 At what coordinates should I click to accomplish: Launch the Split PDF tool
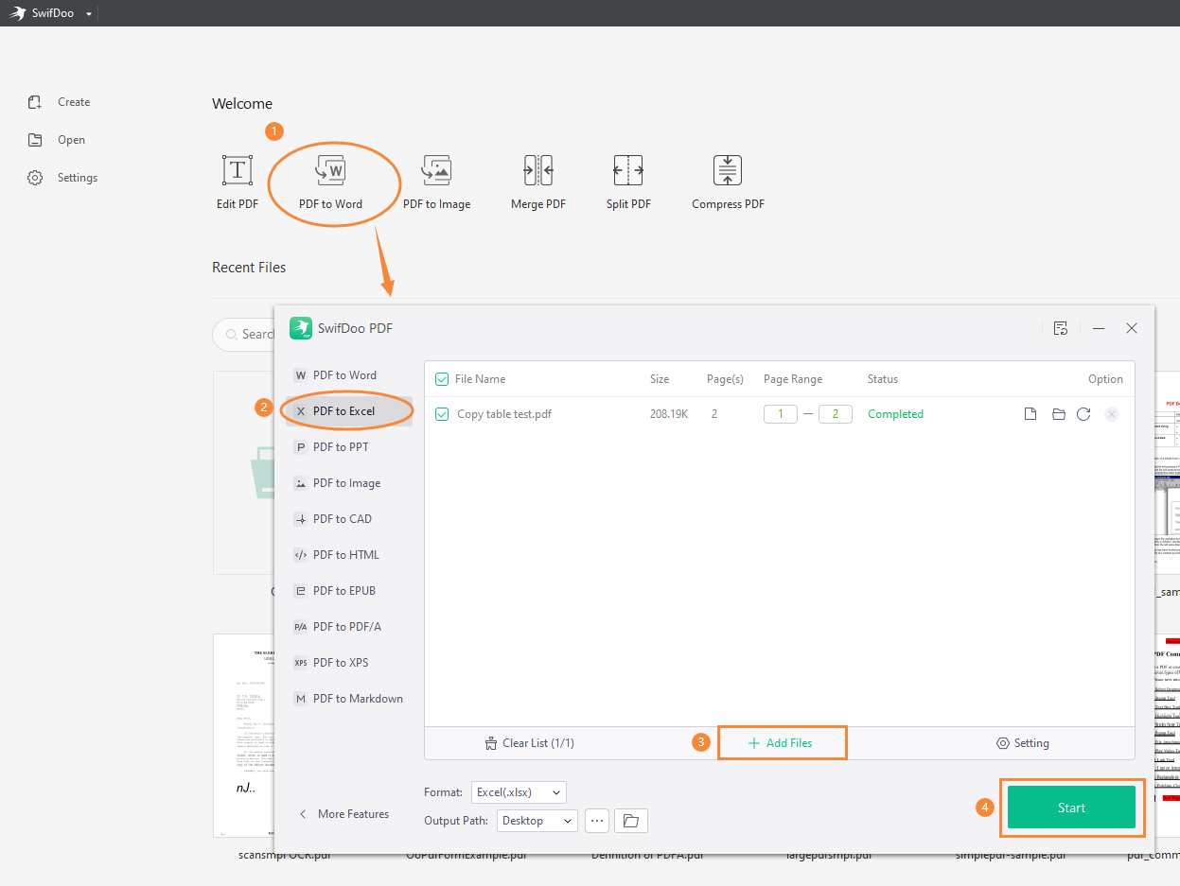click(628, 182)
